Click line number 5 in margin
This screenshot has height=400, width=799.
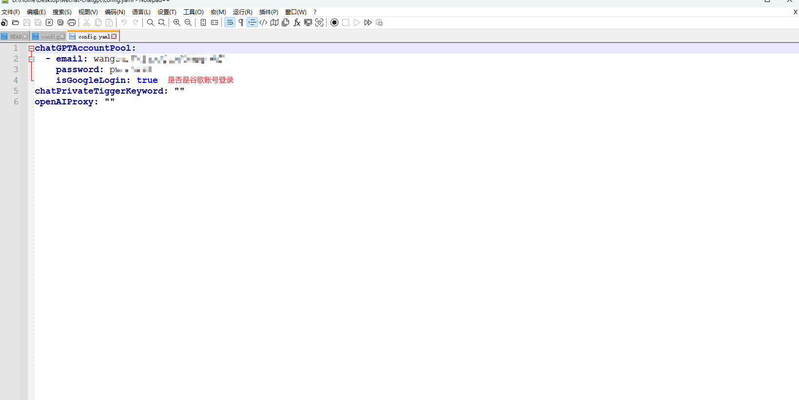coord(16,91)
